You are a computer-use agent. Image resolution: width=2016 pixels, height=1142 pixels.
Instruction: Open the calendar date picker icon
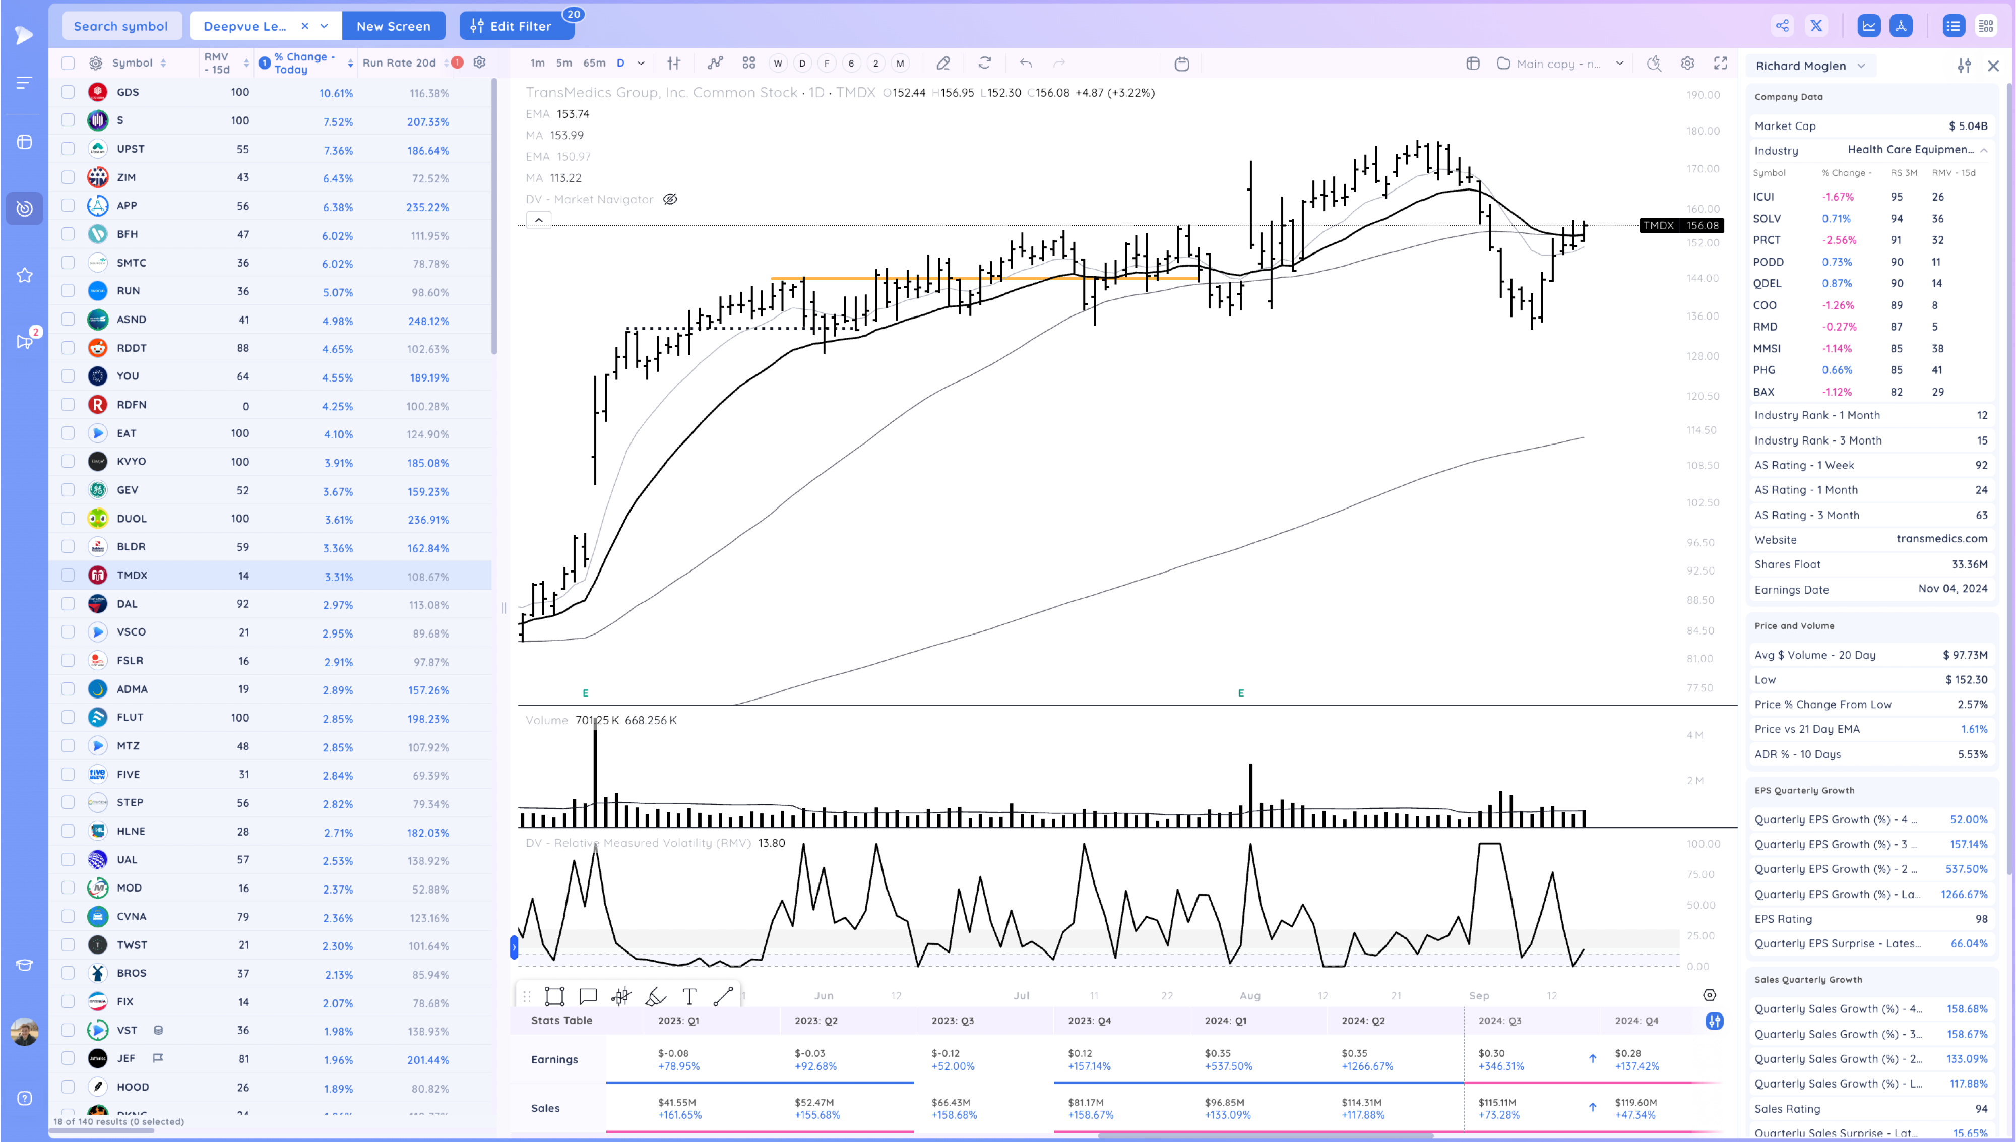(x=1182, y=64)
